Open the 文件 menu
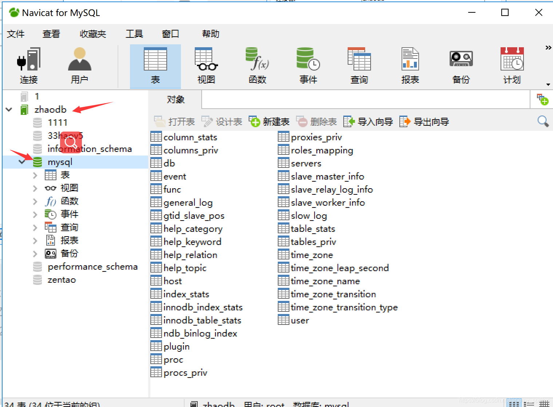This screenshot has height=407, width=553. [x=16, y=34]
